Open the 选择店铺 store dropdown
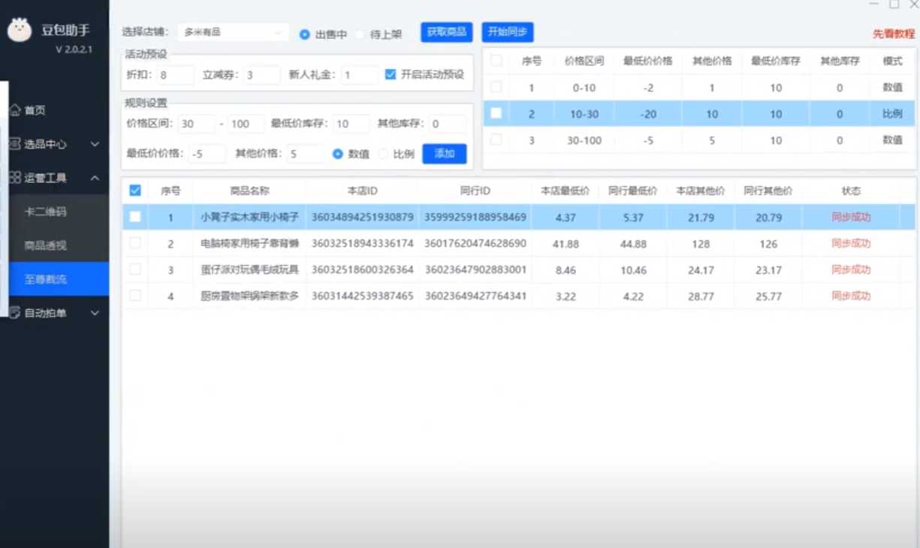Viewport: 920px width, 548px height. tap(234, 33)
